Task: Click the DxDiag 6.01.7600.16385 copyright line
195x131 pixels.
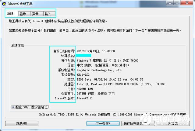Action: (112, 115)
